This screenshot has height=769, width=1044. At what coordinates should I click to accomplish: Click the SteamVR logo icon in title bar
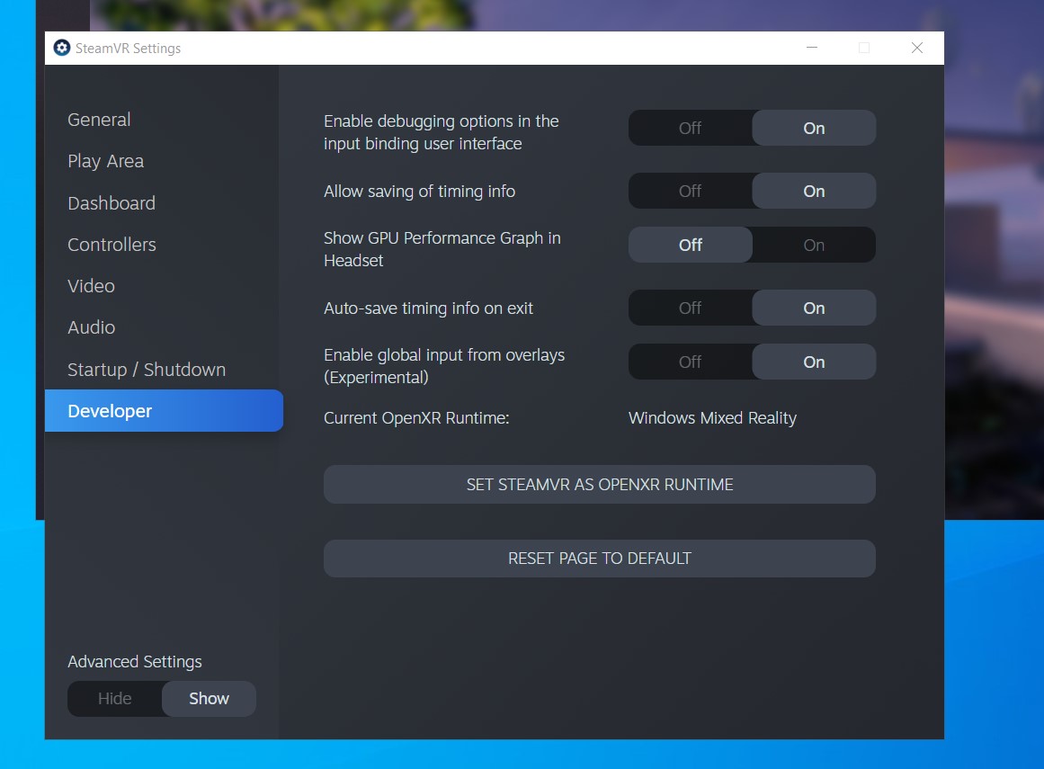tap(61, 48)
